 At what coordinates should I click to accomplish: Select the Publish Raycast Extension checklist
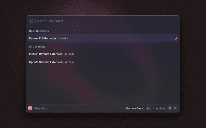point(103,54)
